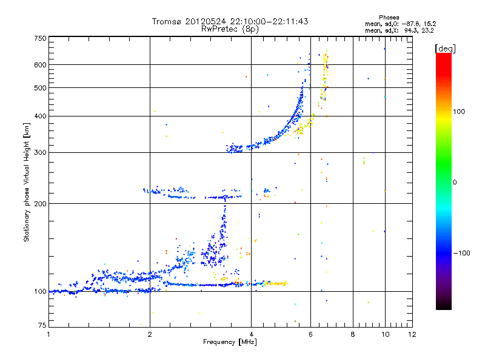Click the x-axis tick label '10'
485x364 pixels.
click(386, 334)
